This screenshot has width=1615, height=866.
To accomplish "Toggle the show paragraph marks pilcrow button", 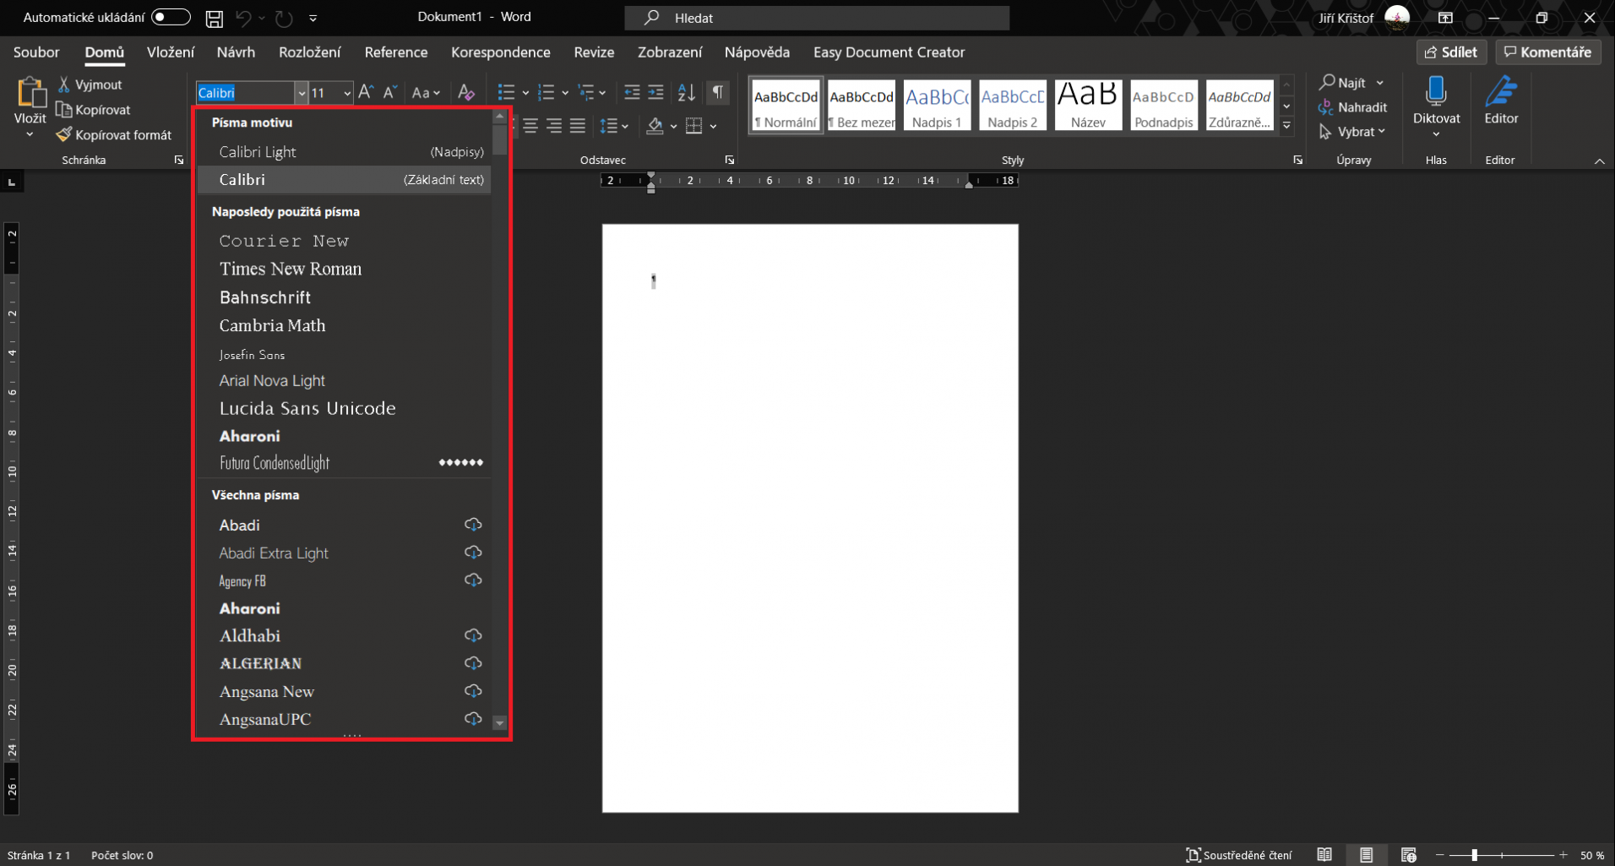I will coord(717,92).
